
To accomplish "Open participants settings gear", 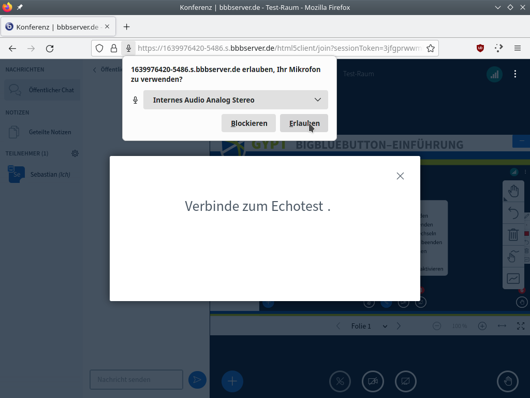I will coord(75,153).
